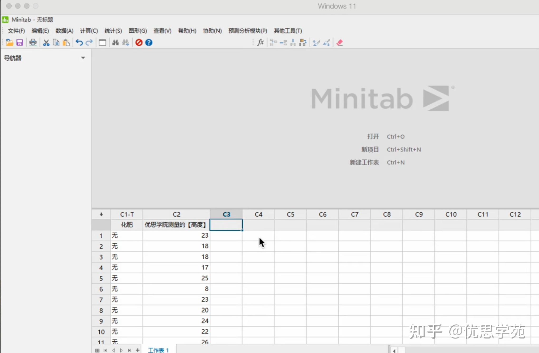This screenshot has height=353, width=539.
Task: Open the 统计(S) menu
Action: (x=113, y=31)
